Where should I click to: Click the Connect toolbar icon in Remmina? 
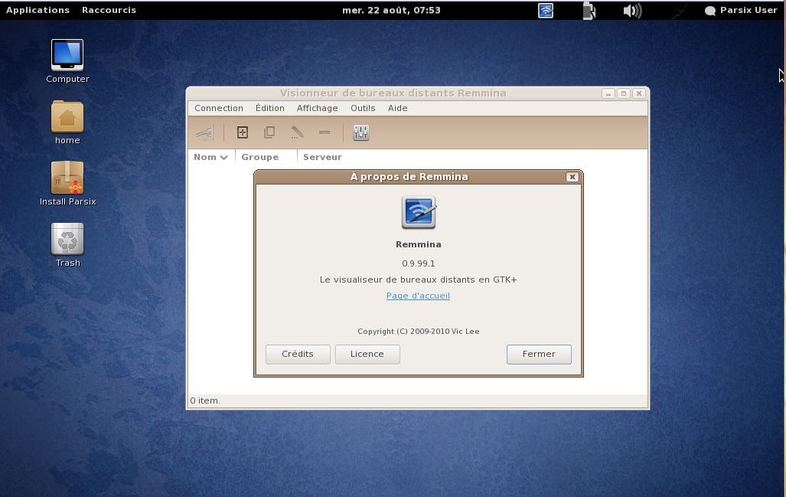204,132
